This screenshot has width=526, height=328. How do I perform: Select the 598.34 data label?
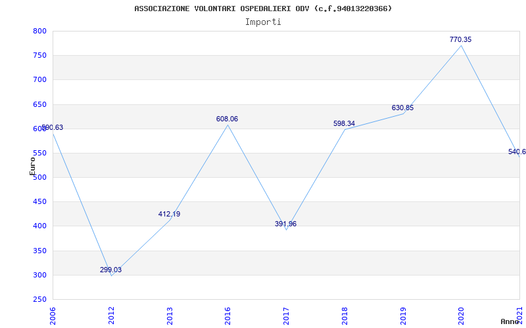(344, 123)
